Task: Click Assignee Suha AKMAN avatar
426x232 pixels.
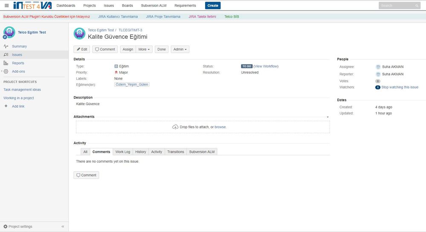Action: 378,67
